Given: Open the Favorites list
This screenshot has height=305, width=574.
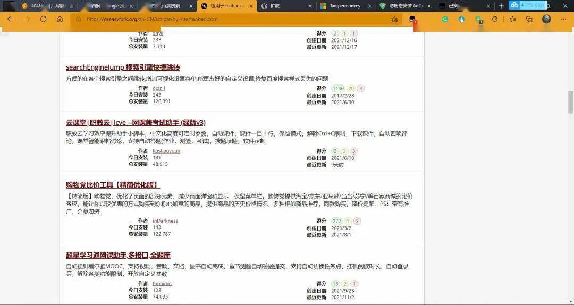Looking at the screenshot, I should coord(512,19).
